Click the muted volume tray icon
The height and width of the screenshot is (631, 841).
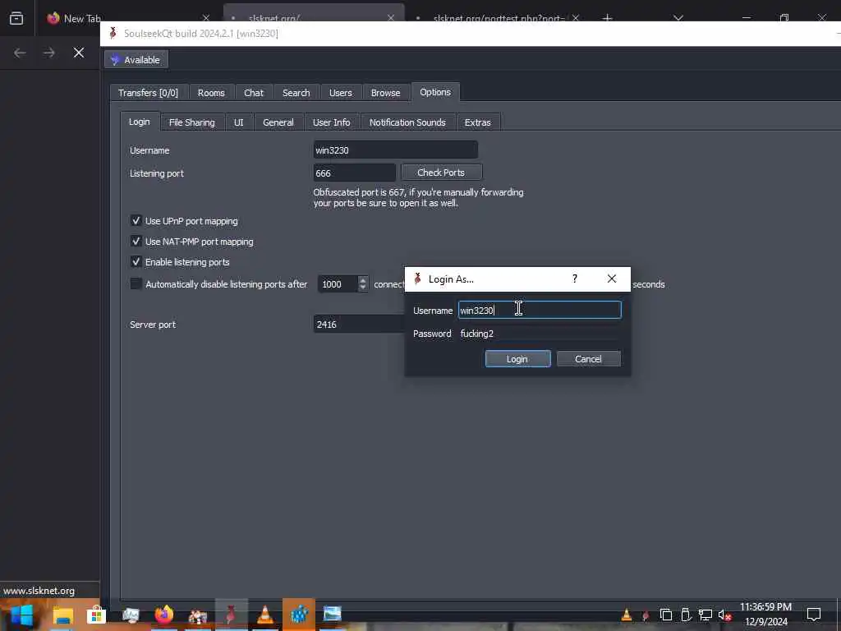tap(725, 615)
